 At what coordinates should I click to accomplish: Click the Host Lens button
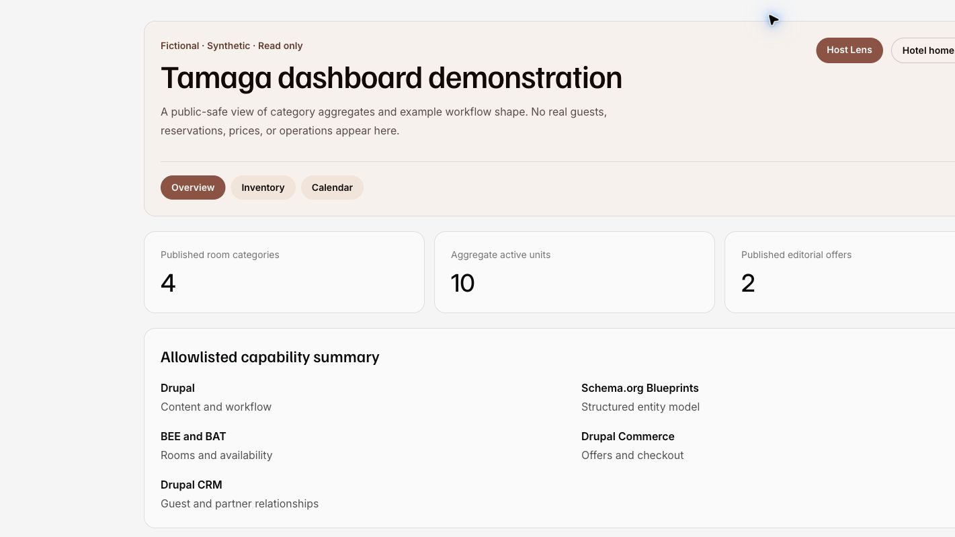pyautogui.click(x=849, y=50)
